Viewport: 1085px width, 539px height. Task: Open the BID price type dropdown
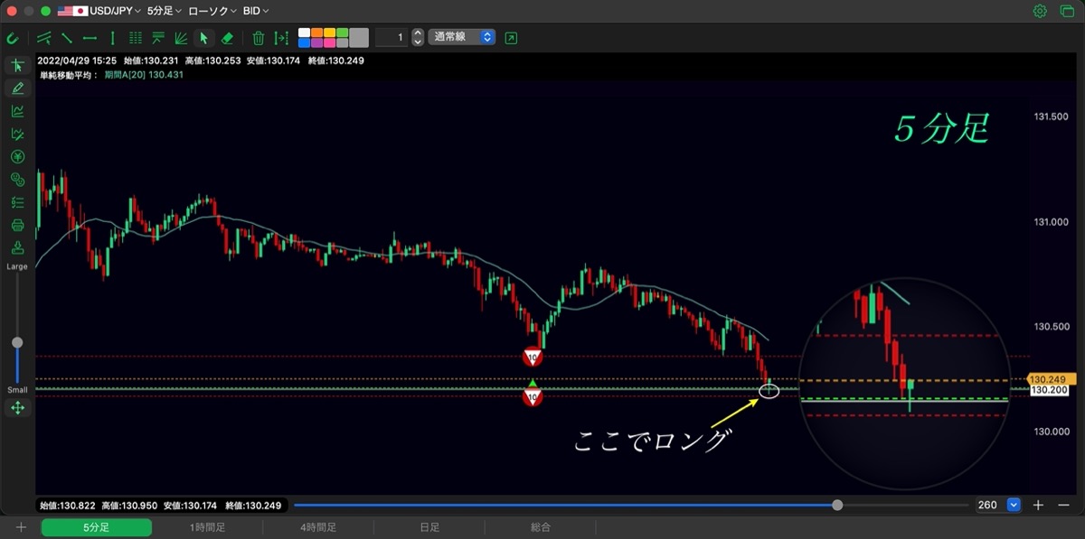coord(256,12)
